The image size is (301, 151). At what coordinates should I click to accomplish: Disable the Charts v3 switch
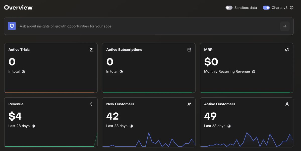[x=266, y=8]
